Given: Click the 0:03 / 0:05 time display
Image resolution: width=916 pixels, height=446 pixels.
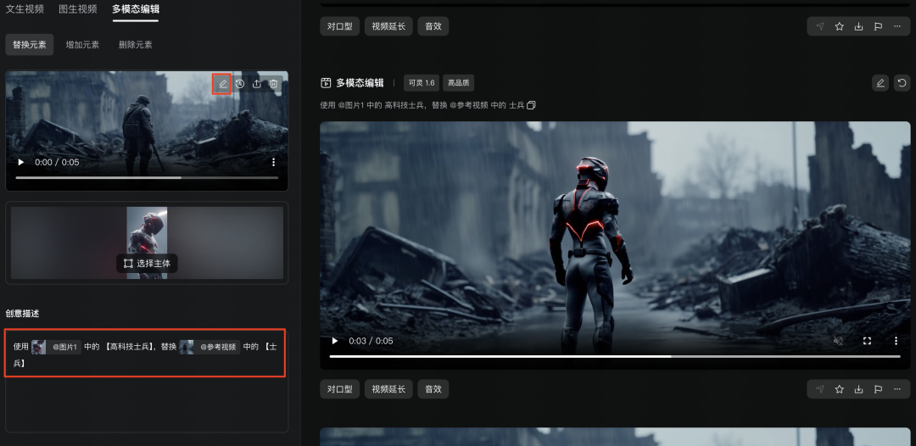Looking at the screenshot, I should pyautogui.click(x=371, y=341).
